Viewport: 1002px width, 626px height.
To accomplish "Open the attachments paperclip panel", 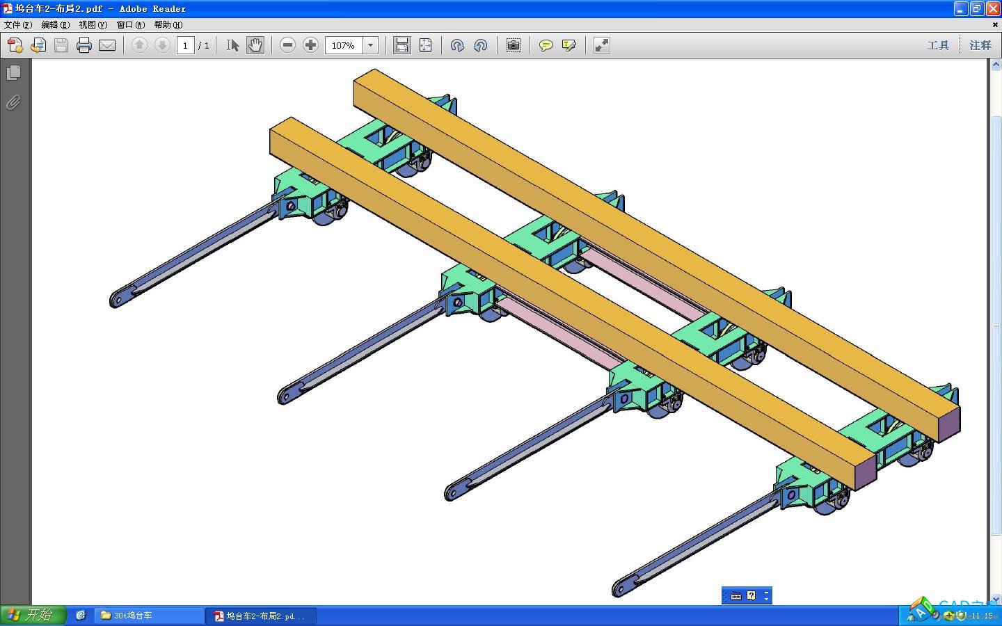I will 13,103.
